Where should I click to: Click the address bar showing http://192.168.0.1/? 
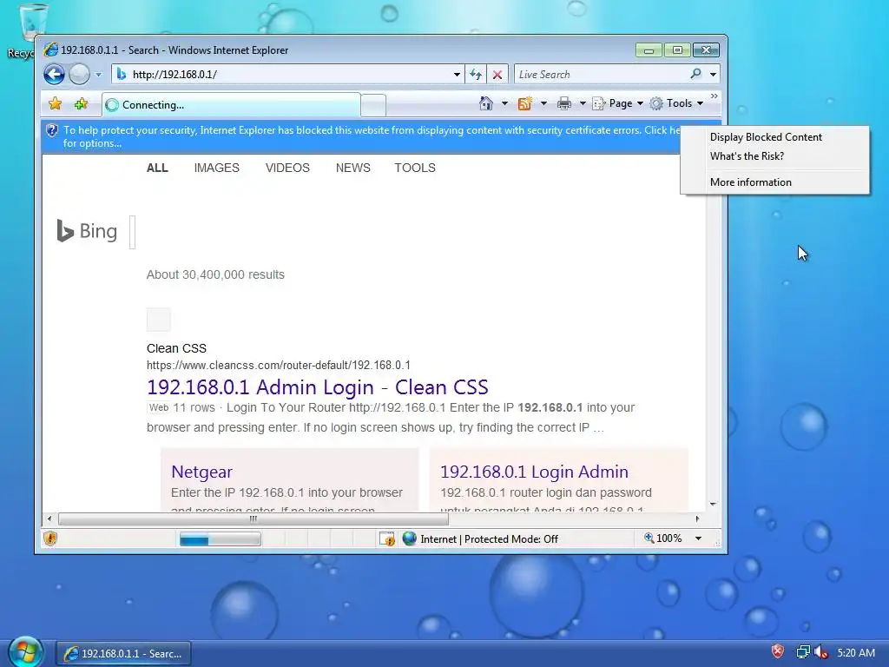[287, 74]
